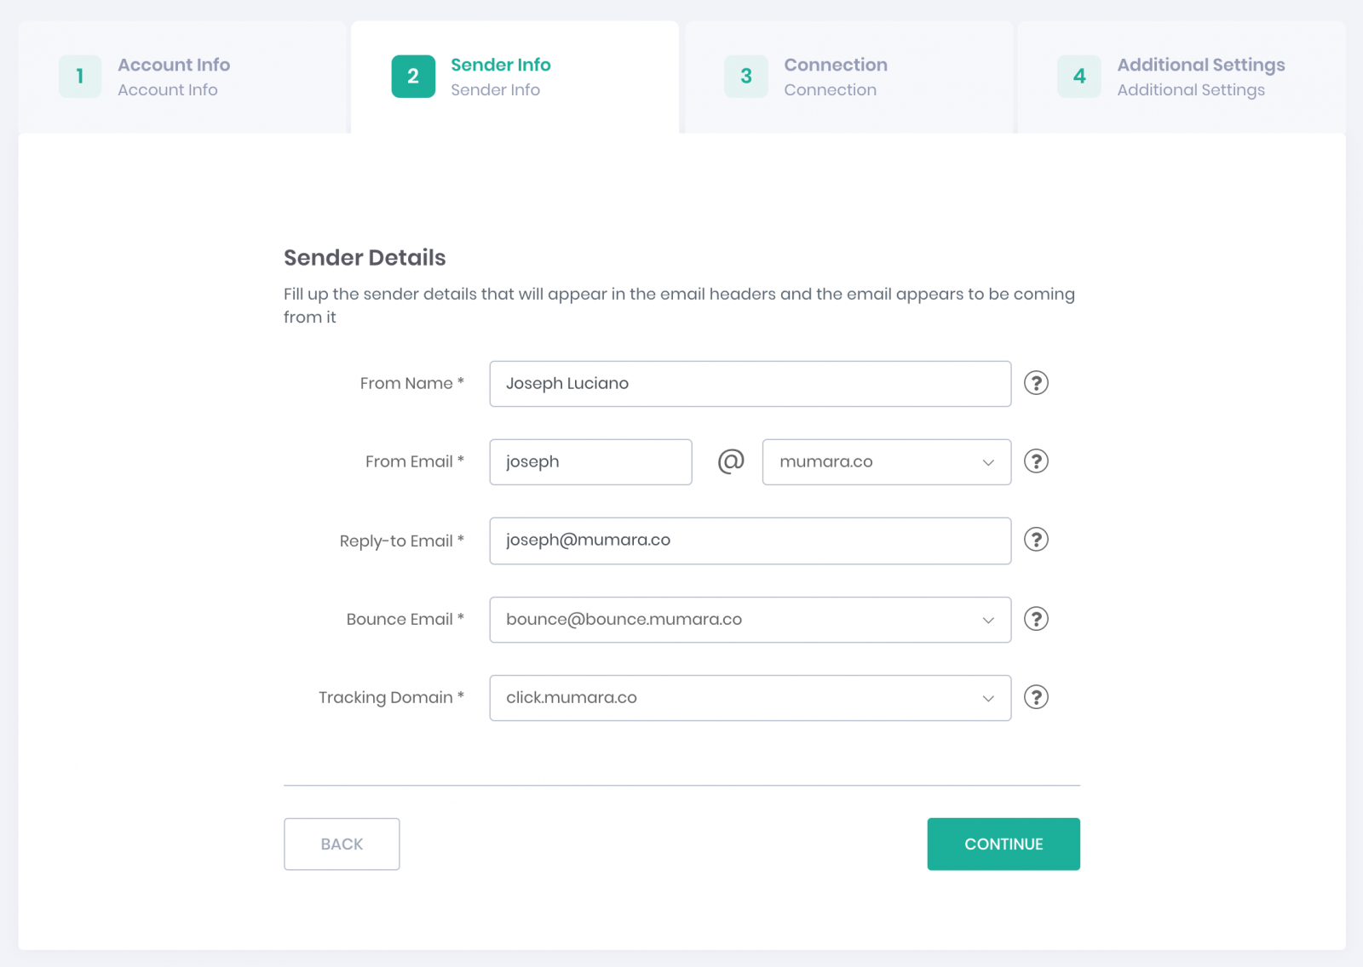1363x967 pixels.
Task: Select the Sender Info tab
Action: [x=501, y=77]
